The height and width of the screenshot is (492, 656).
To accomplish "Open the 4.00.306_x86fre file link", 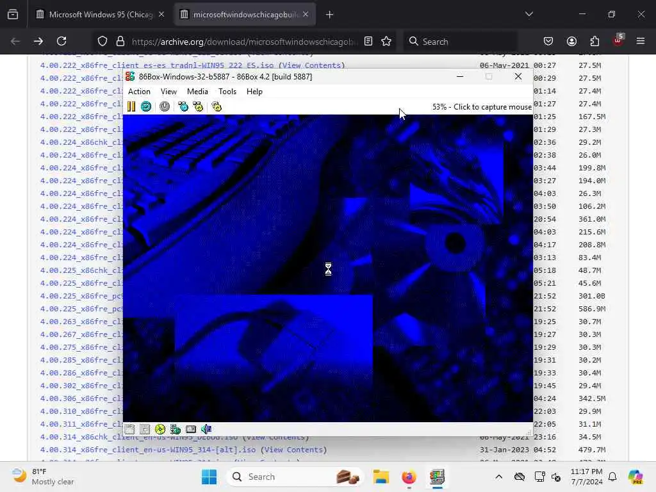I will click(81, 398).
